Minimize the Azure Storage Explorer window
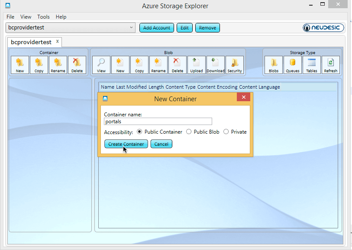Screen dimensions: 352x250 311,4
